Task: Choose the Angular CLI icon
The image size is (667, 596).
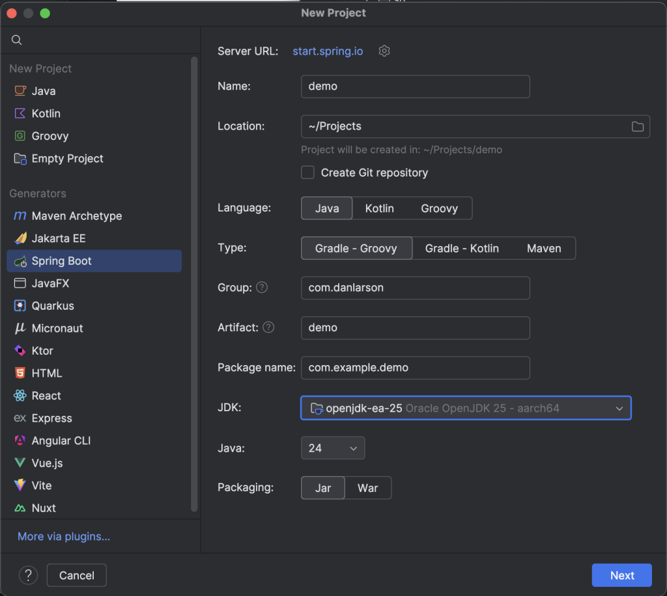Action: pyautogui.click(x=20, y=440)
